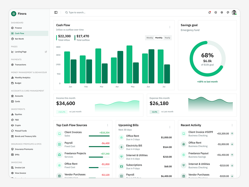This screenshot has height=187, width=249.
Task: Click the F&O icon in sidebar
Action: (x=13, y=120)
